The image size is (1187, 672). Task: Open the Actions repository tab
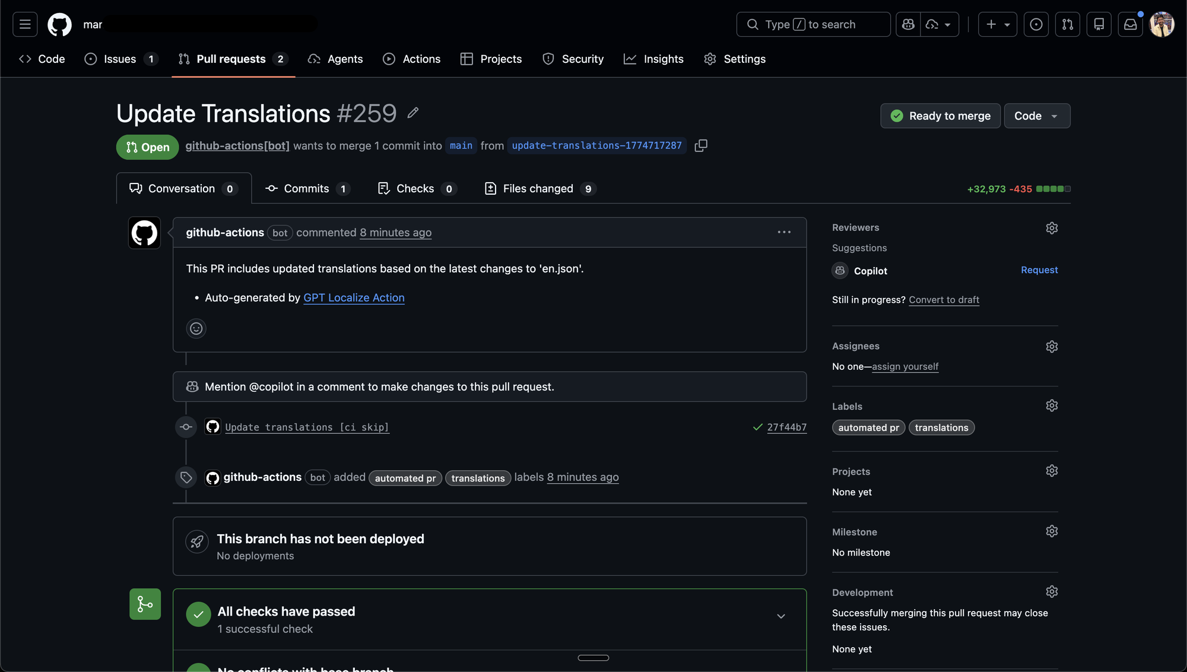tap(412, 59)
